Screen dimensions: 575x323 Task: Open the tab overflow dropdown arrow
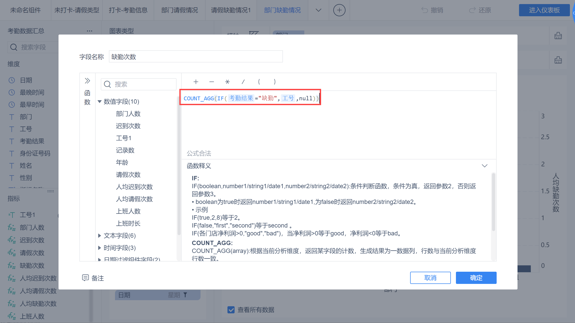pyautogui.click(x=318, y=10)
